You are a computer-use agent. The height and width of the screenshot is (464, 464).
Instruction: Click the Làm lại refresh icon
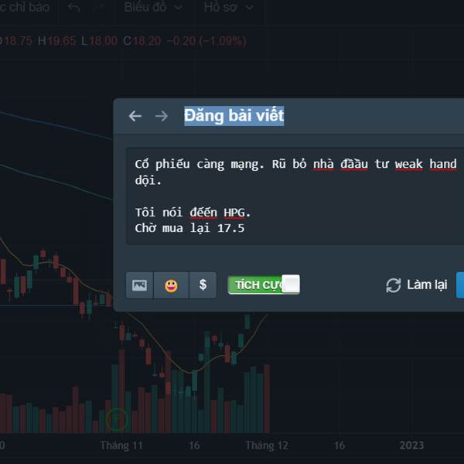[394, 285]
